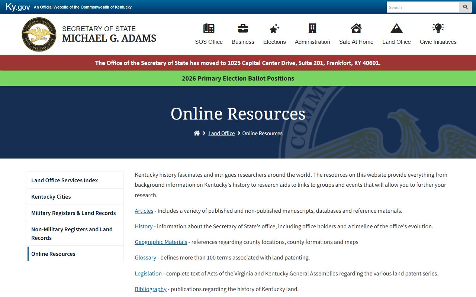
Task: Go to Land Office breadcrumb link
Action: coord(222,133)
